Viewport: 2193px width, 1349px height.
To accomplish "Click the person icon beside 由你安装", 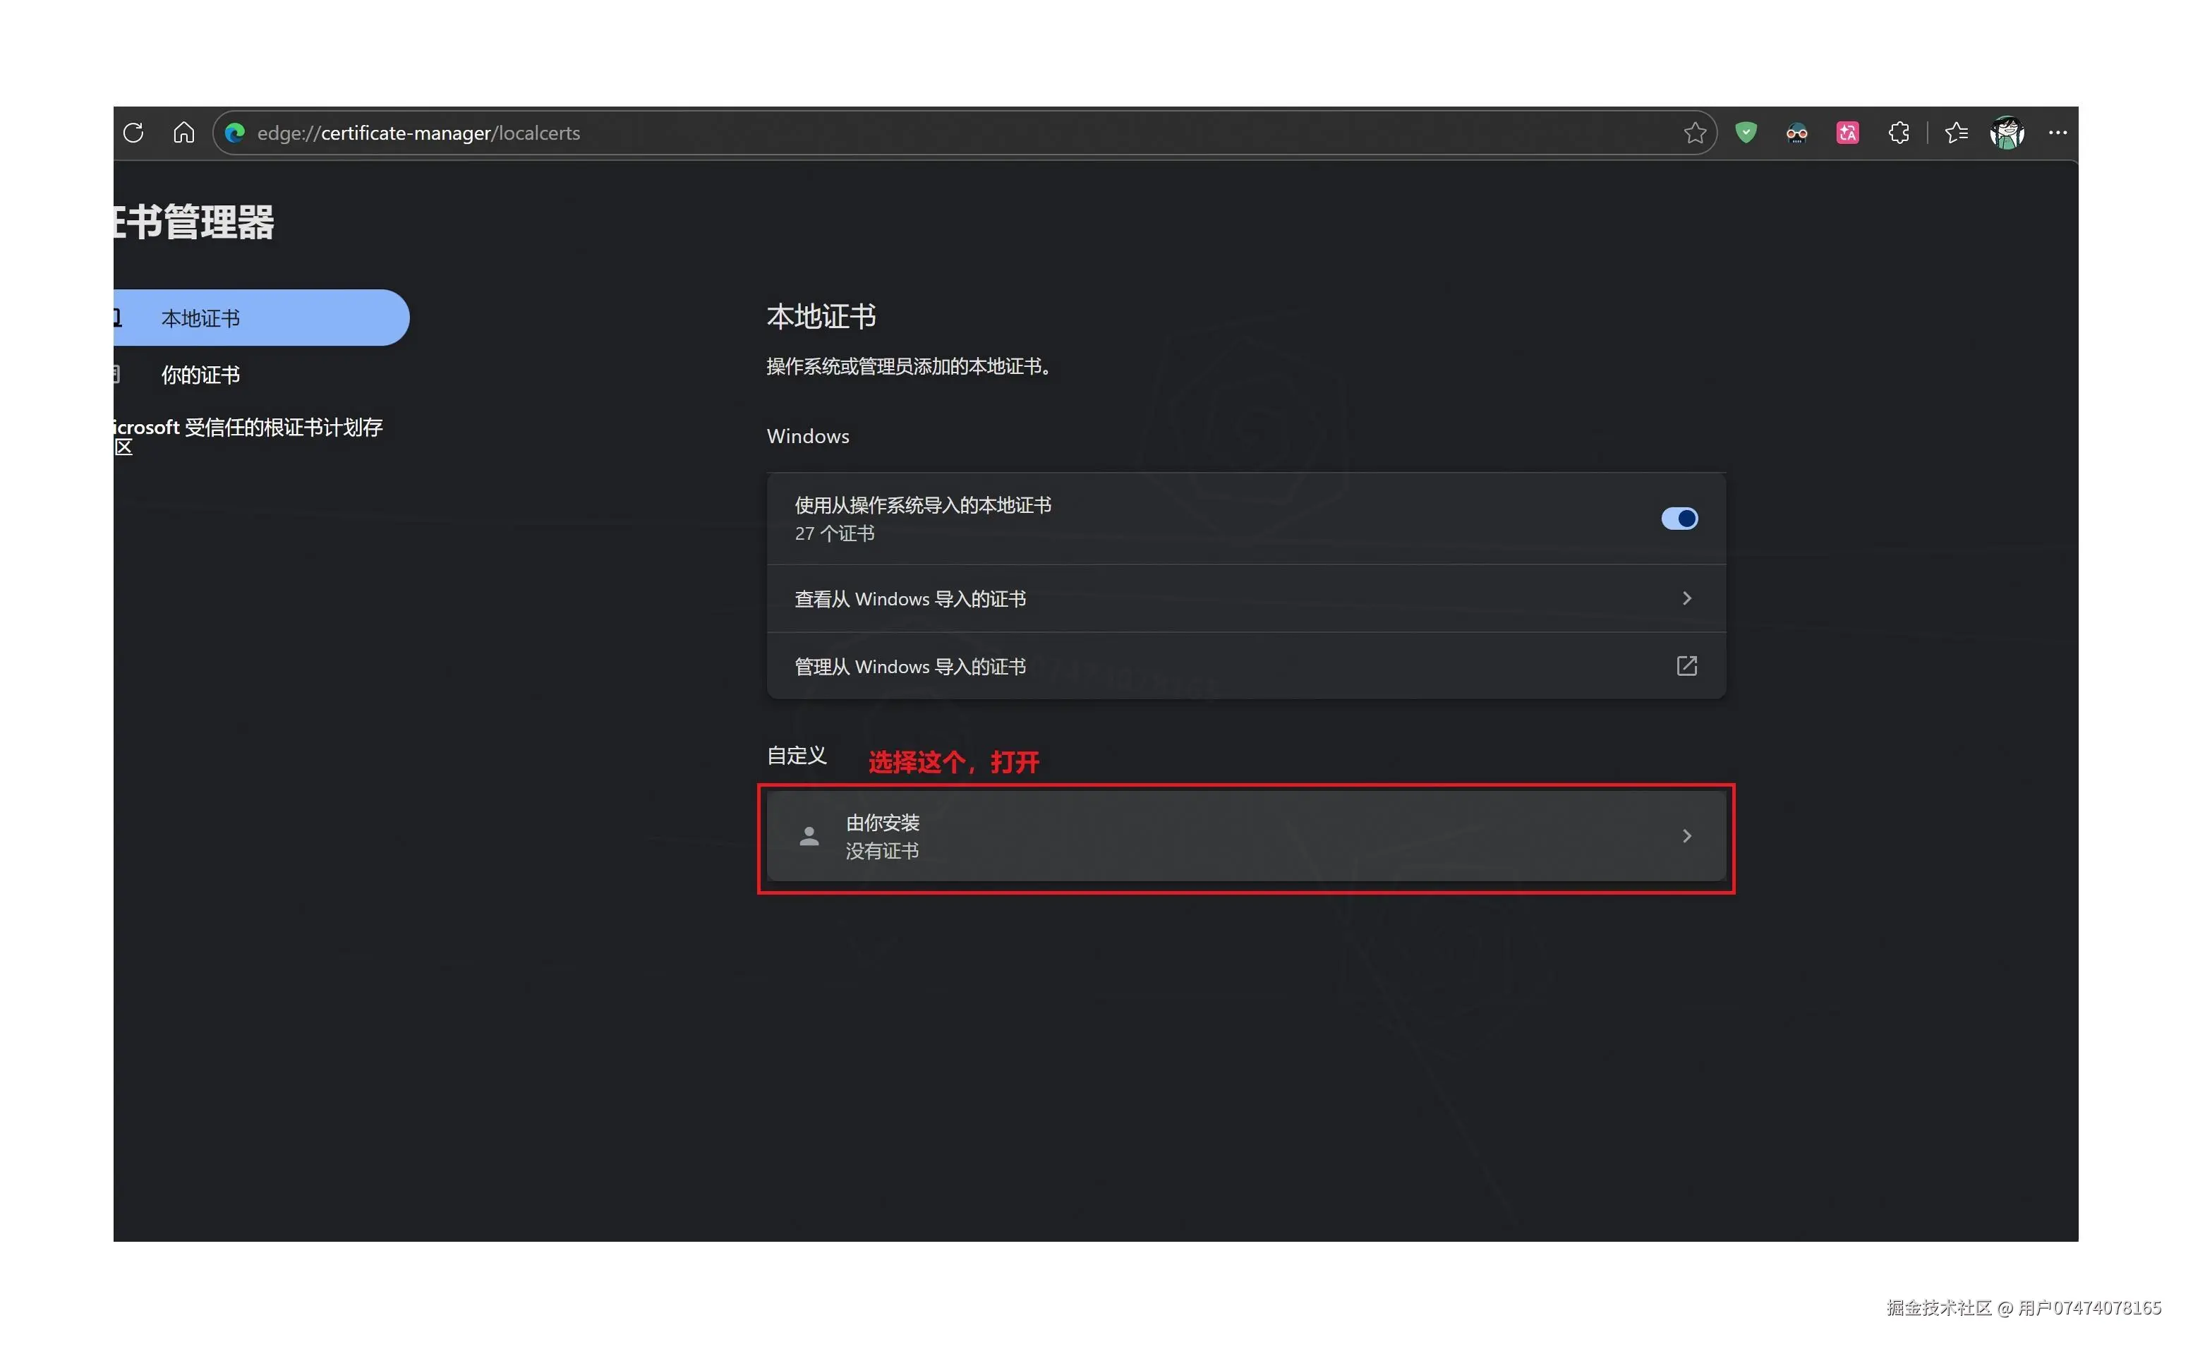I will coord(809,836).
